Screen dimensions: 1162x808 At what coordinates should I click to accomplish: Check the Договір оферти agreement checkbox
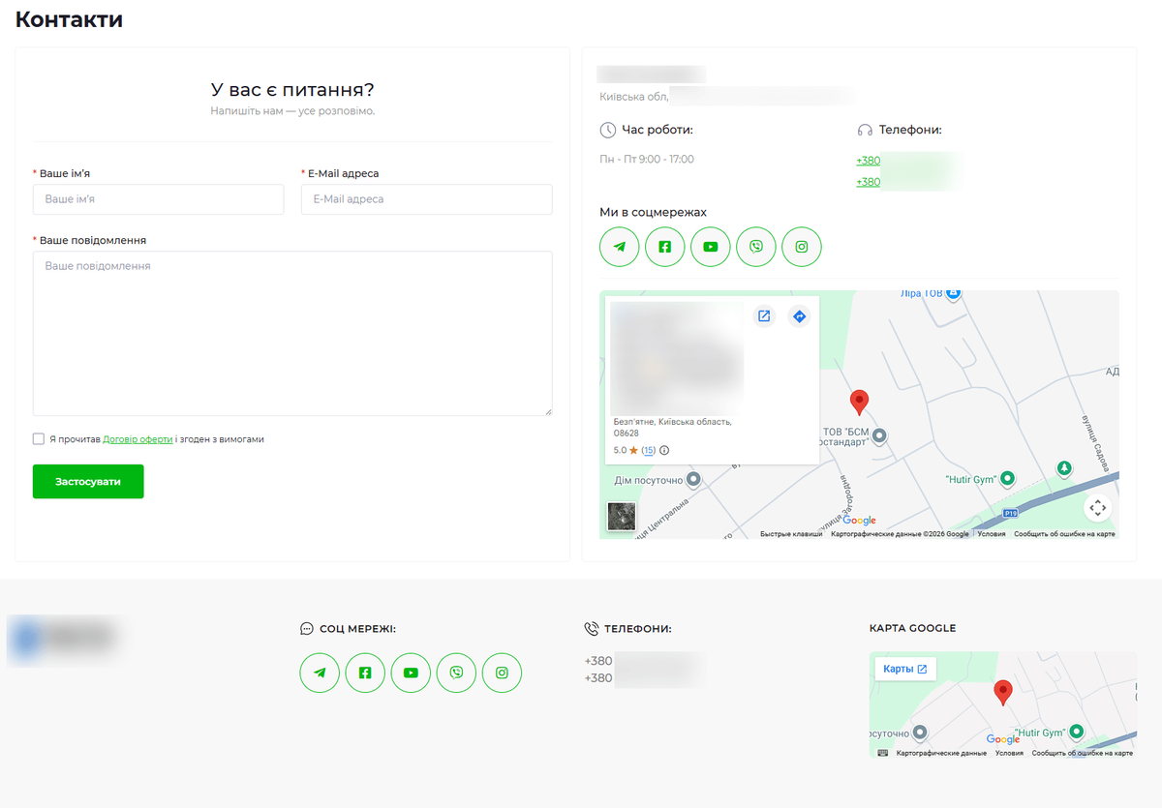tap(39, 439)
